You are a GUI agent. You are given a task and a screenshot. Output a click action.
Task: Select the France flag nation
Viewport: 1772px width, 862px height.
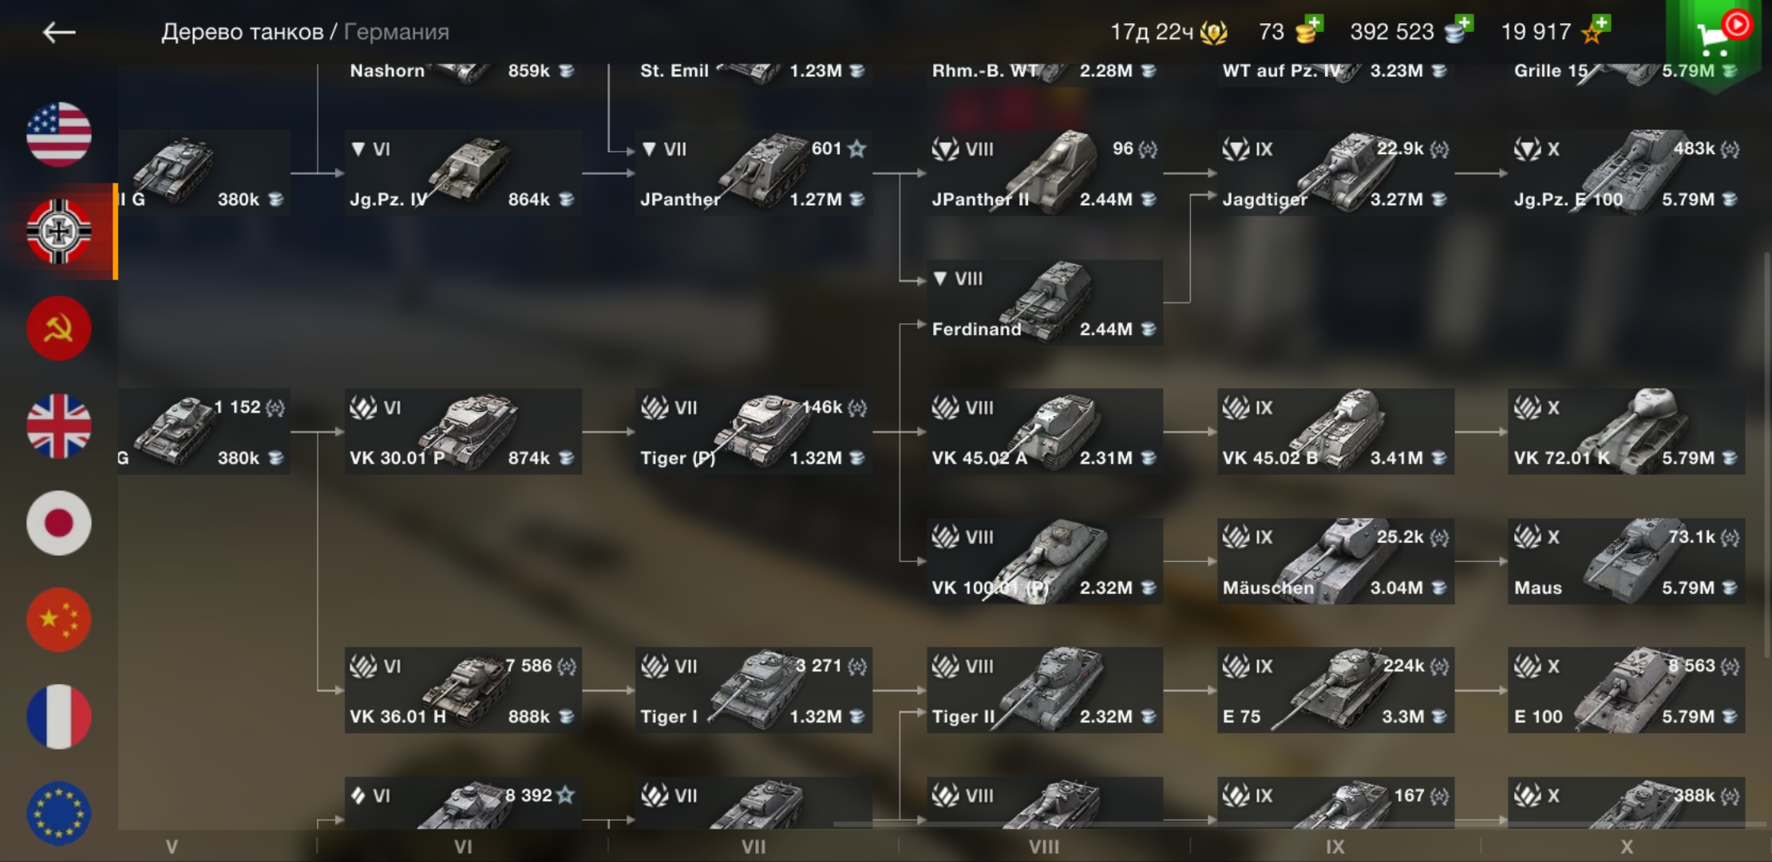[59, 717]
